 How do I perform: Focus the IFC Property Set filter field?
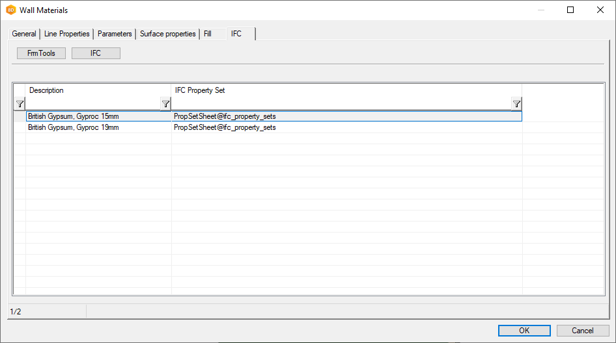(341, 104)
